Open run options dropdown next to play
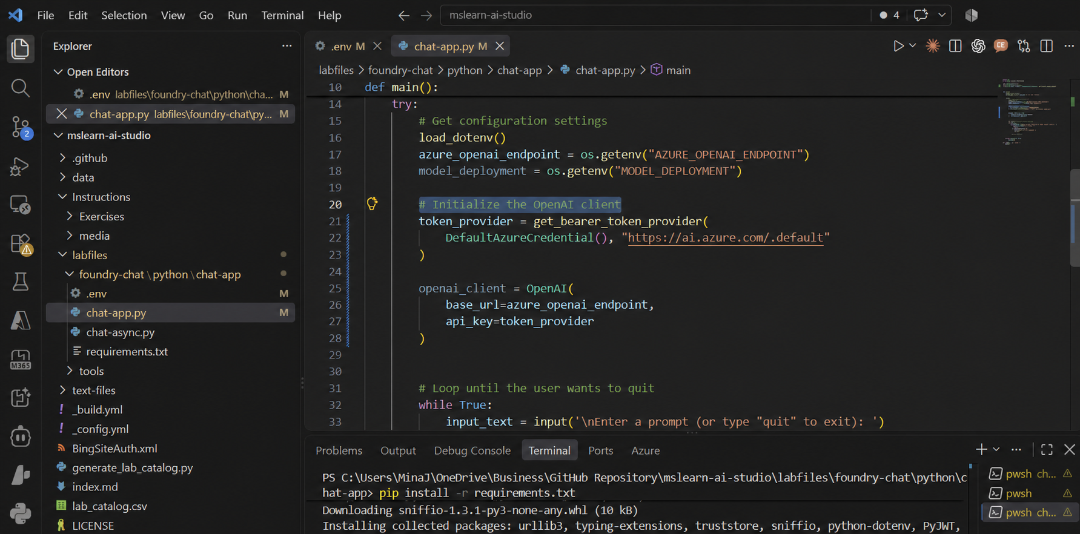The image size is (1080, 534). point(913,46)
